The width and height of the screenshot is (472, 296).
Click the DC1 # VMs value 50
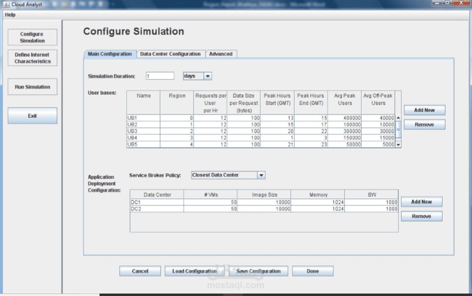210,202
